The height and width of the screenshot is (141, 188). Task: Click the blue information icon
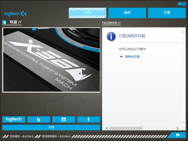point(111,36)
